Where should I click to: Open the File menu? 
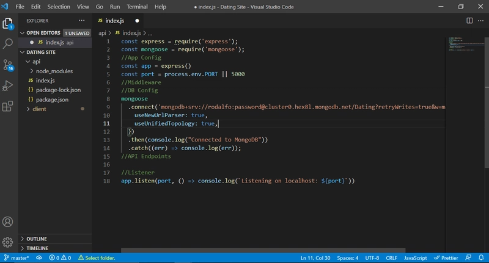20,7
